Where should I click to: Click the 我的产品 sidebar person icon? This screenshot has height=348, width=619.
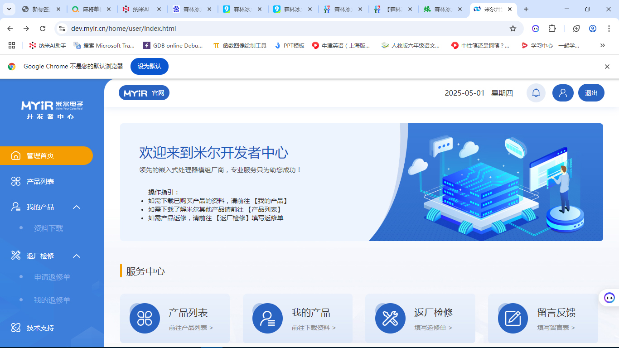coord(16,207)
